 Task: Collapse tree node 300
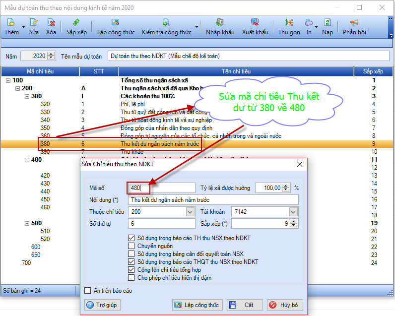point(27,96)
